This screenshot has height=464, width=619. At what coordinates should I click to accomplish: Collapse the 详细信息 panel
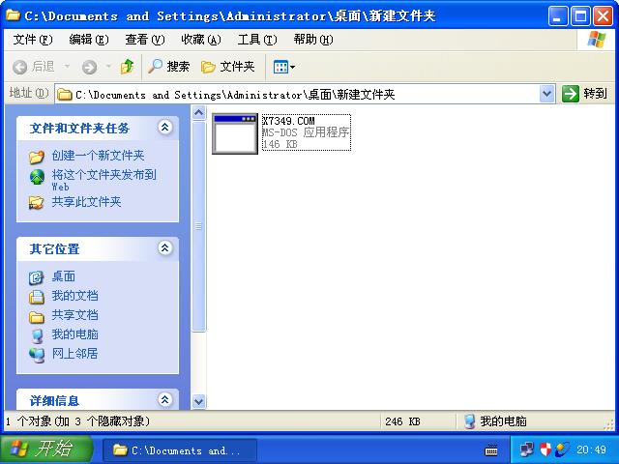point(165,399)
